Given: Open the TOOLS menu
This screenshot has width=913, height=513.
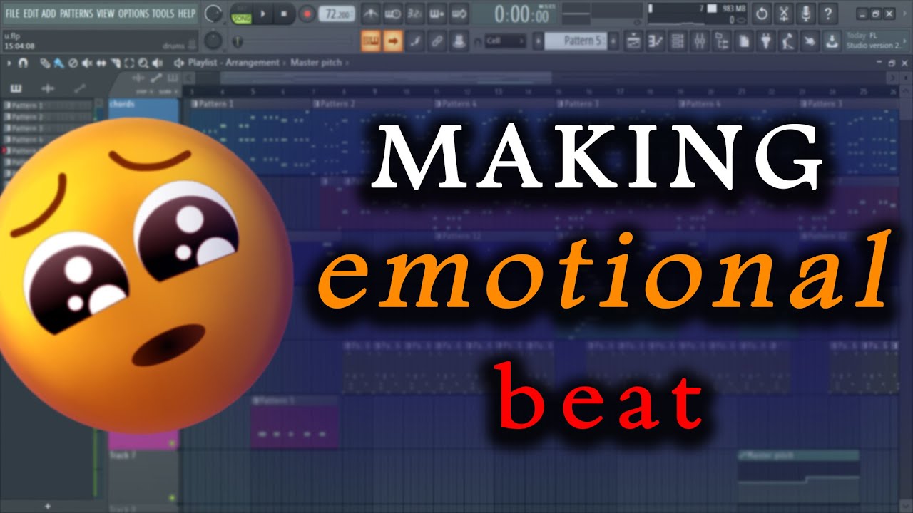Looking at the screenshot, I should tap(163, 14).
